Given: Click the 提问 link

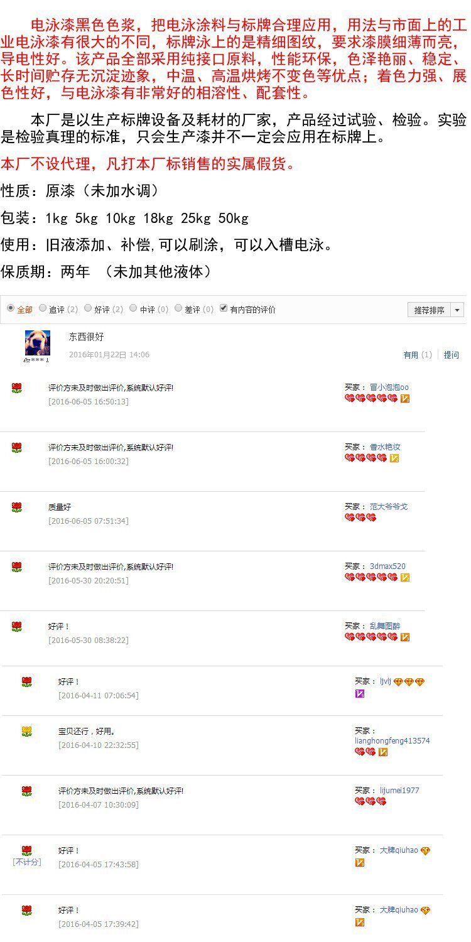Looking at the screenshot, I should pyautogui.click(x=452, y=355).
